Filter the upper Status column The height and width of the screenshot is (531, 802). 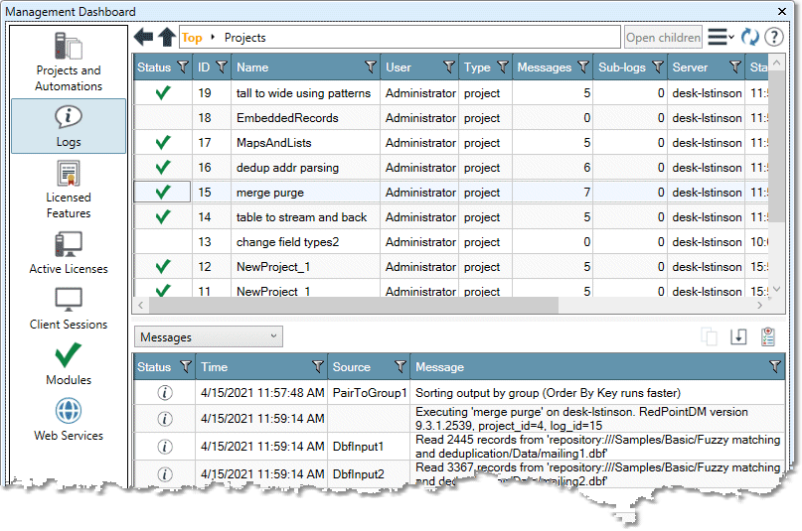pos(182,67)
